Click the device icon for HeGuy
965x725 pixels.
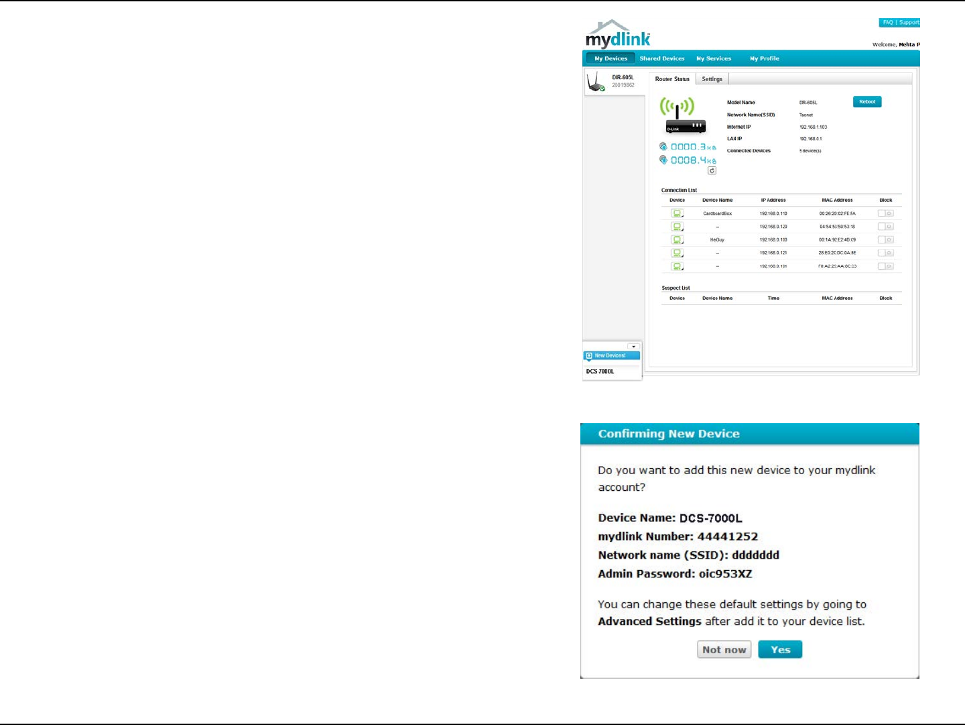pos(678,239)
